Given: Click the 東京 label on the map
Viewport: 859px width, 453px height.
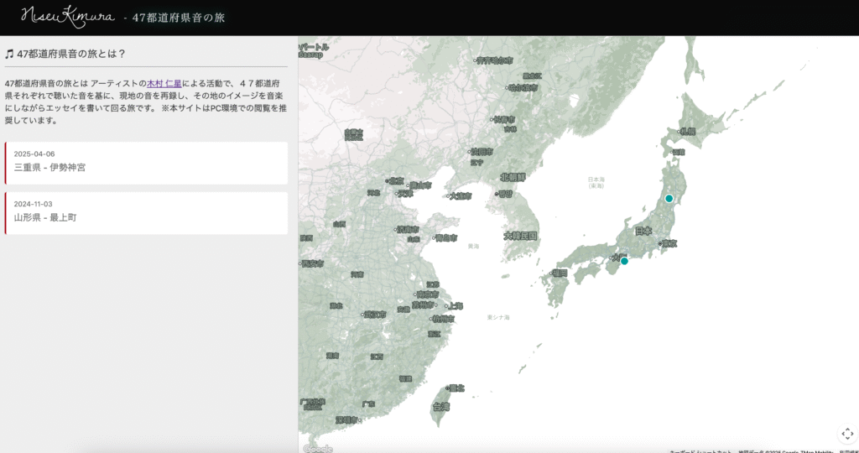Looking at the screenshot, I should 669,244.
